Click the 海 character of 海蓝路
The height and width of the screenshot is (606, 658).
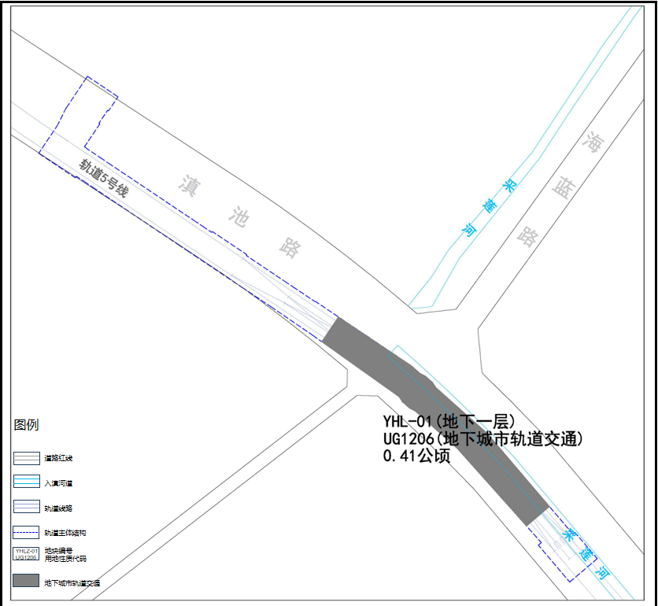click(593, 142)
